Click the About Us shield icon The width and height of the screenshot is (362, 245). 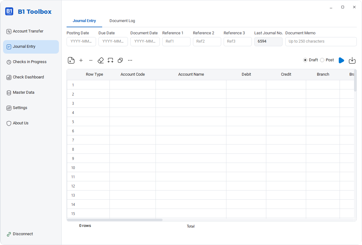9,123
